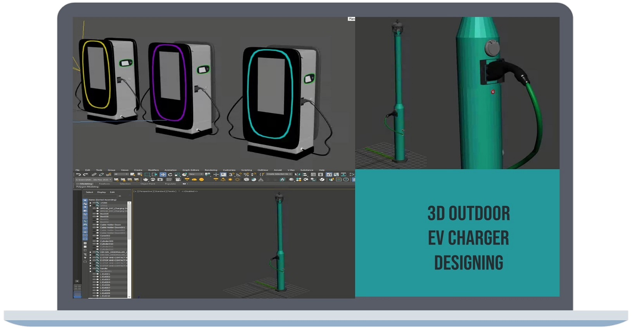Open the Modifiers menu

153,170
